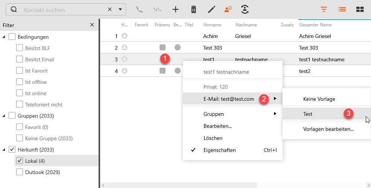The width and height of the screenshot is (371, 188).
Task: Collapse the Gruppen tree node
Action: click(x=4, y=116)
